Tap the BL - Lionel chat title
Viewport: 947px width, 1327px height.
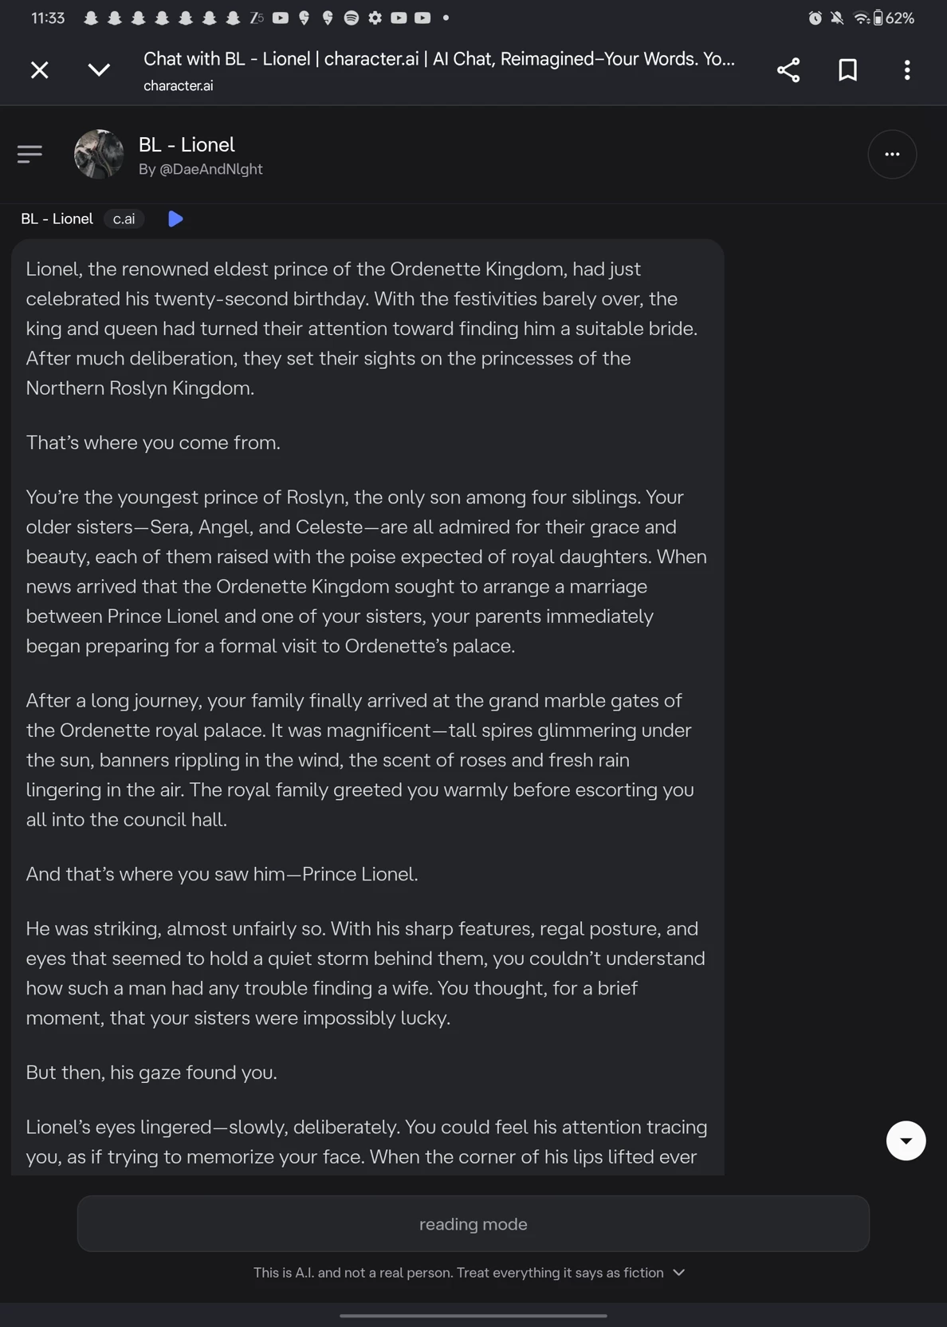click(x=187, y=144)
